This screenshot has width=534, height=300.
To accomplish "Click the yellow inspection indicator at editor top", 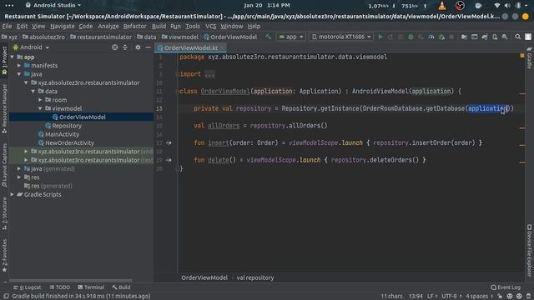I will [x=522, y=56].
